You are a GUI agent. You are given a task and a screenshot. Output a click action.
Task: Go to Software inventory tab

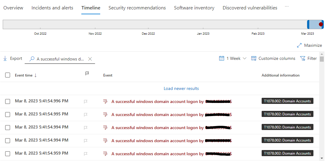point(194,8)
